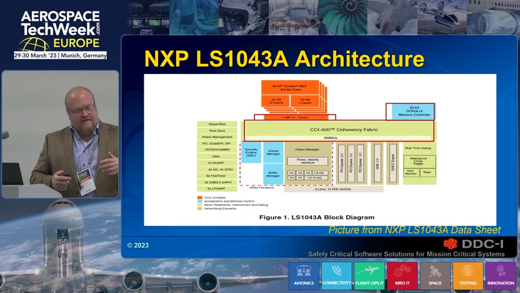Screen dimensions: 520x293
Task: Click the Aerospace TechWeek Europe logo
Action: [60, 34]
